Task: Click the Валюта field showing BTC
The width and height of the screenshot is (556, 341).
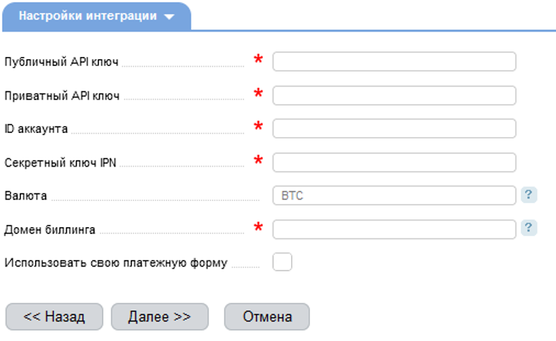Action: (394, 195)
